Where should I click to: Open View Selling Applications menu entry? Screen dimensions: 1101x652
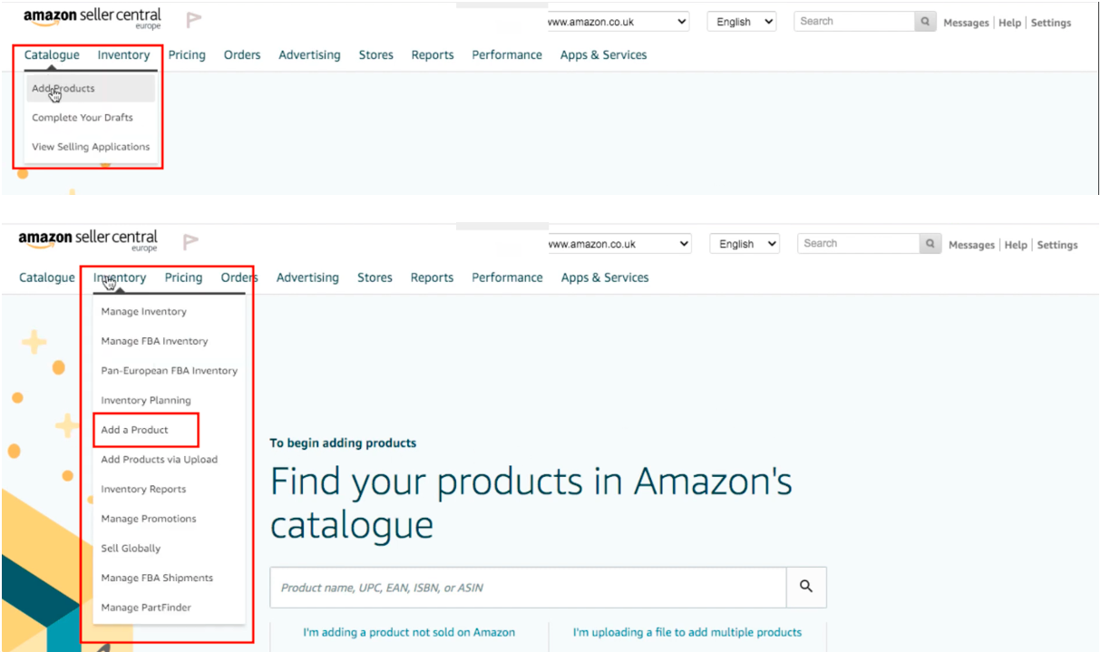(91, 146)
